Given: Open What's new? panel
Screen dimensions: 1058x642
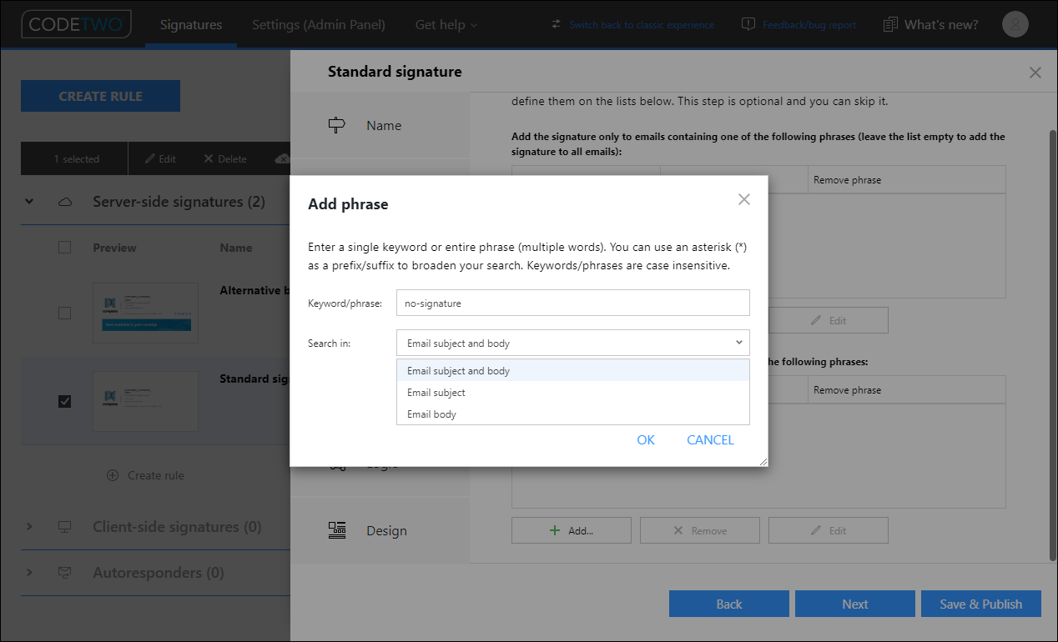Looking at the screenshot, I should click(941, 24).
